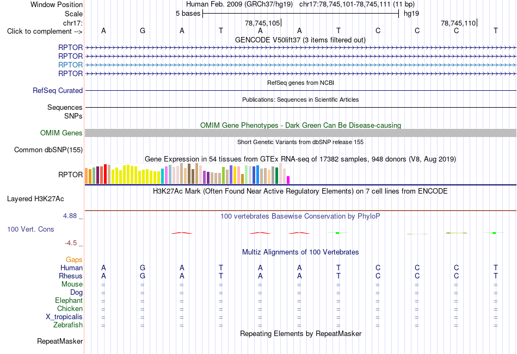The image size is (517, 354).
Task: Click the 'Scale' label
Action: [x=74, y=14]
